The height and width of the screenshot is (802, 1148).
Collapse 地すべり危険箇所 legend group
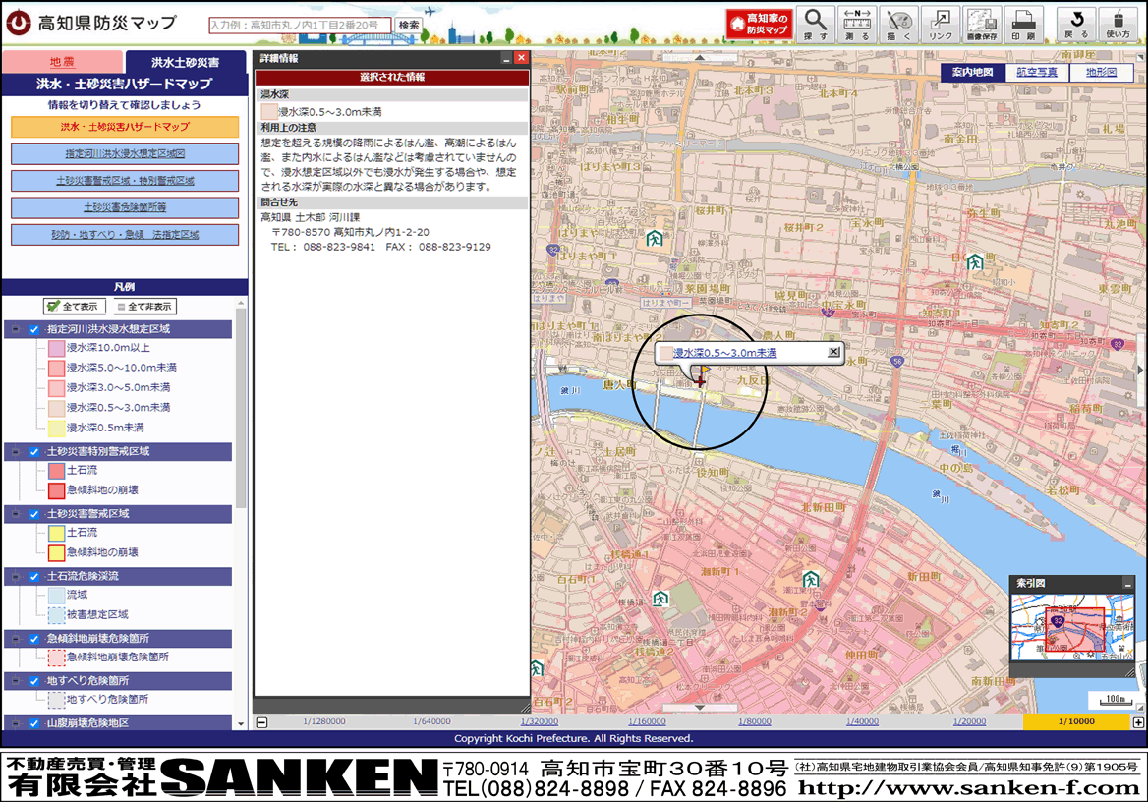tap(16, 681)
